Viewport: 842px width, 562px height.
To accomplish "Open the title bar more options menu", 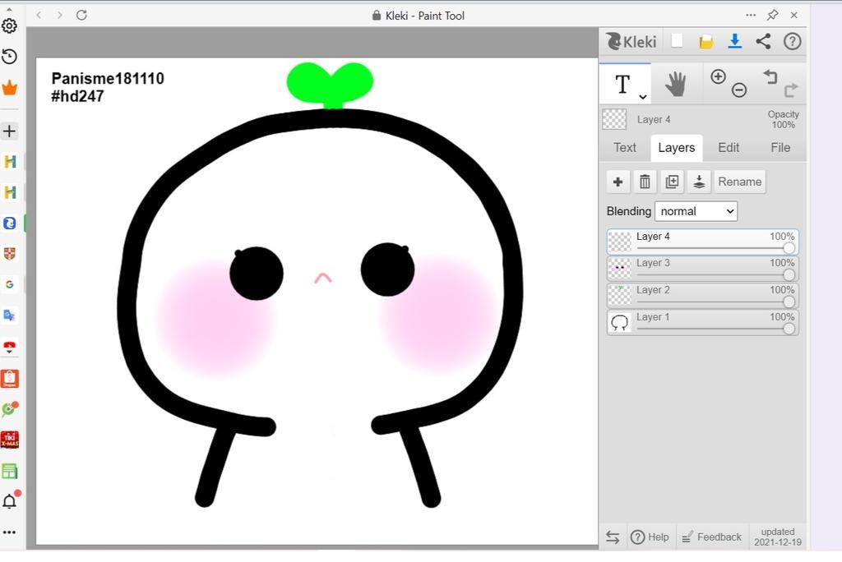I will point(751,15).
